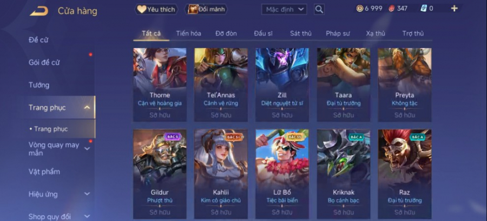The image size is (487, 221).
Task: Open Tướng in the sidebar
Action: 39,85
